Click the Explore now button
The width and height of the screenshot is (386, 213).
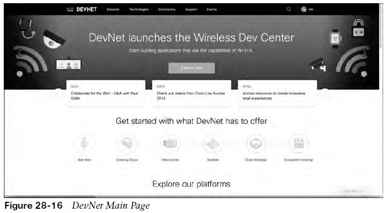click(x=192, y=68)
